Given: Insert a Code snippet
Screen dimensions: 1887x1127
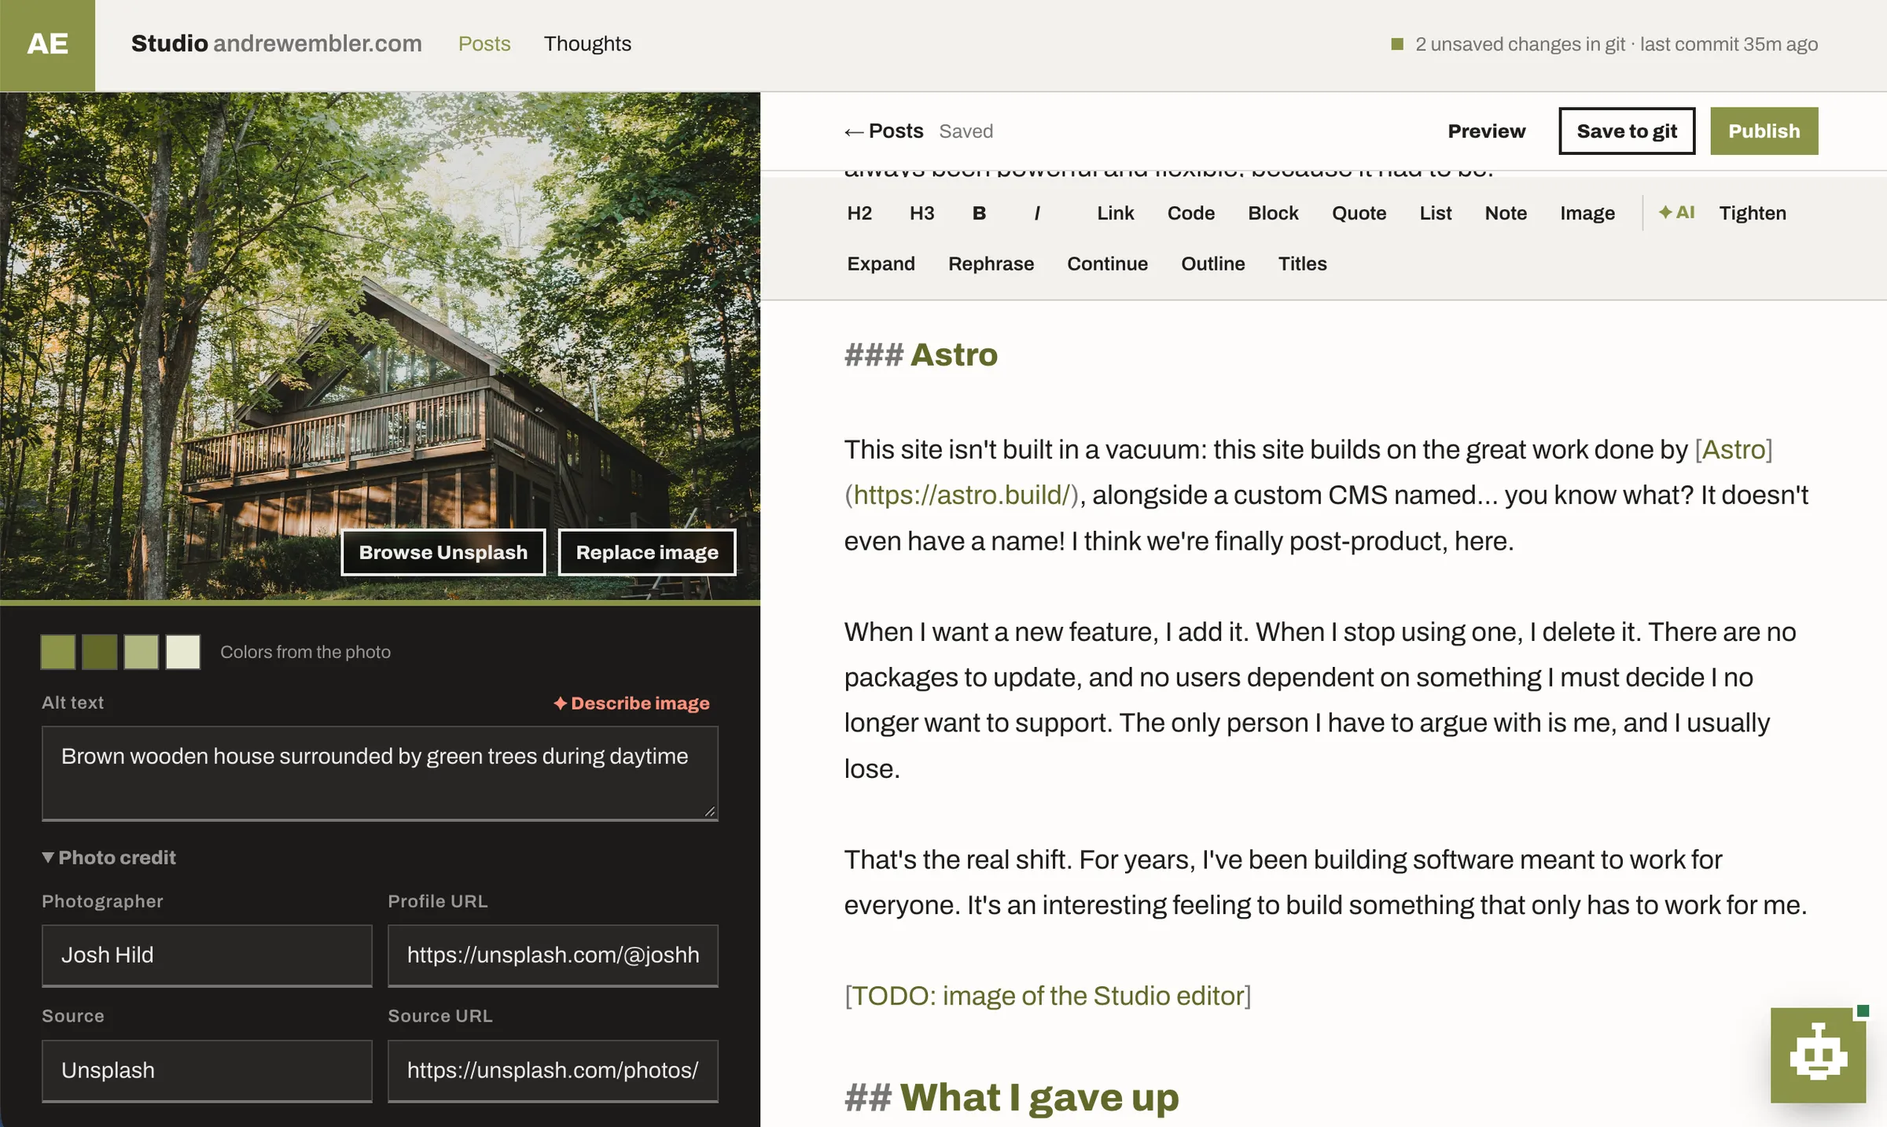Looking at the screenshot, I should (1190, 213).
